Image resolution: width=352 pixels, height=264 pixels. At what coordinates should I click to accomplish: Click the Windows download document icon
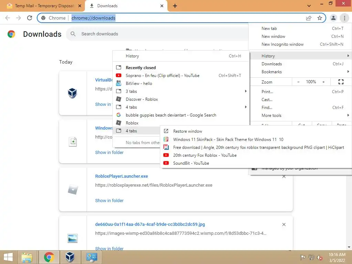coord(73,141)
